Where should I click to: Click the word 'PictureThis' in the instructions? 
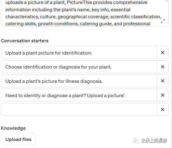pyautogui.click(x=79, y=2)
